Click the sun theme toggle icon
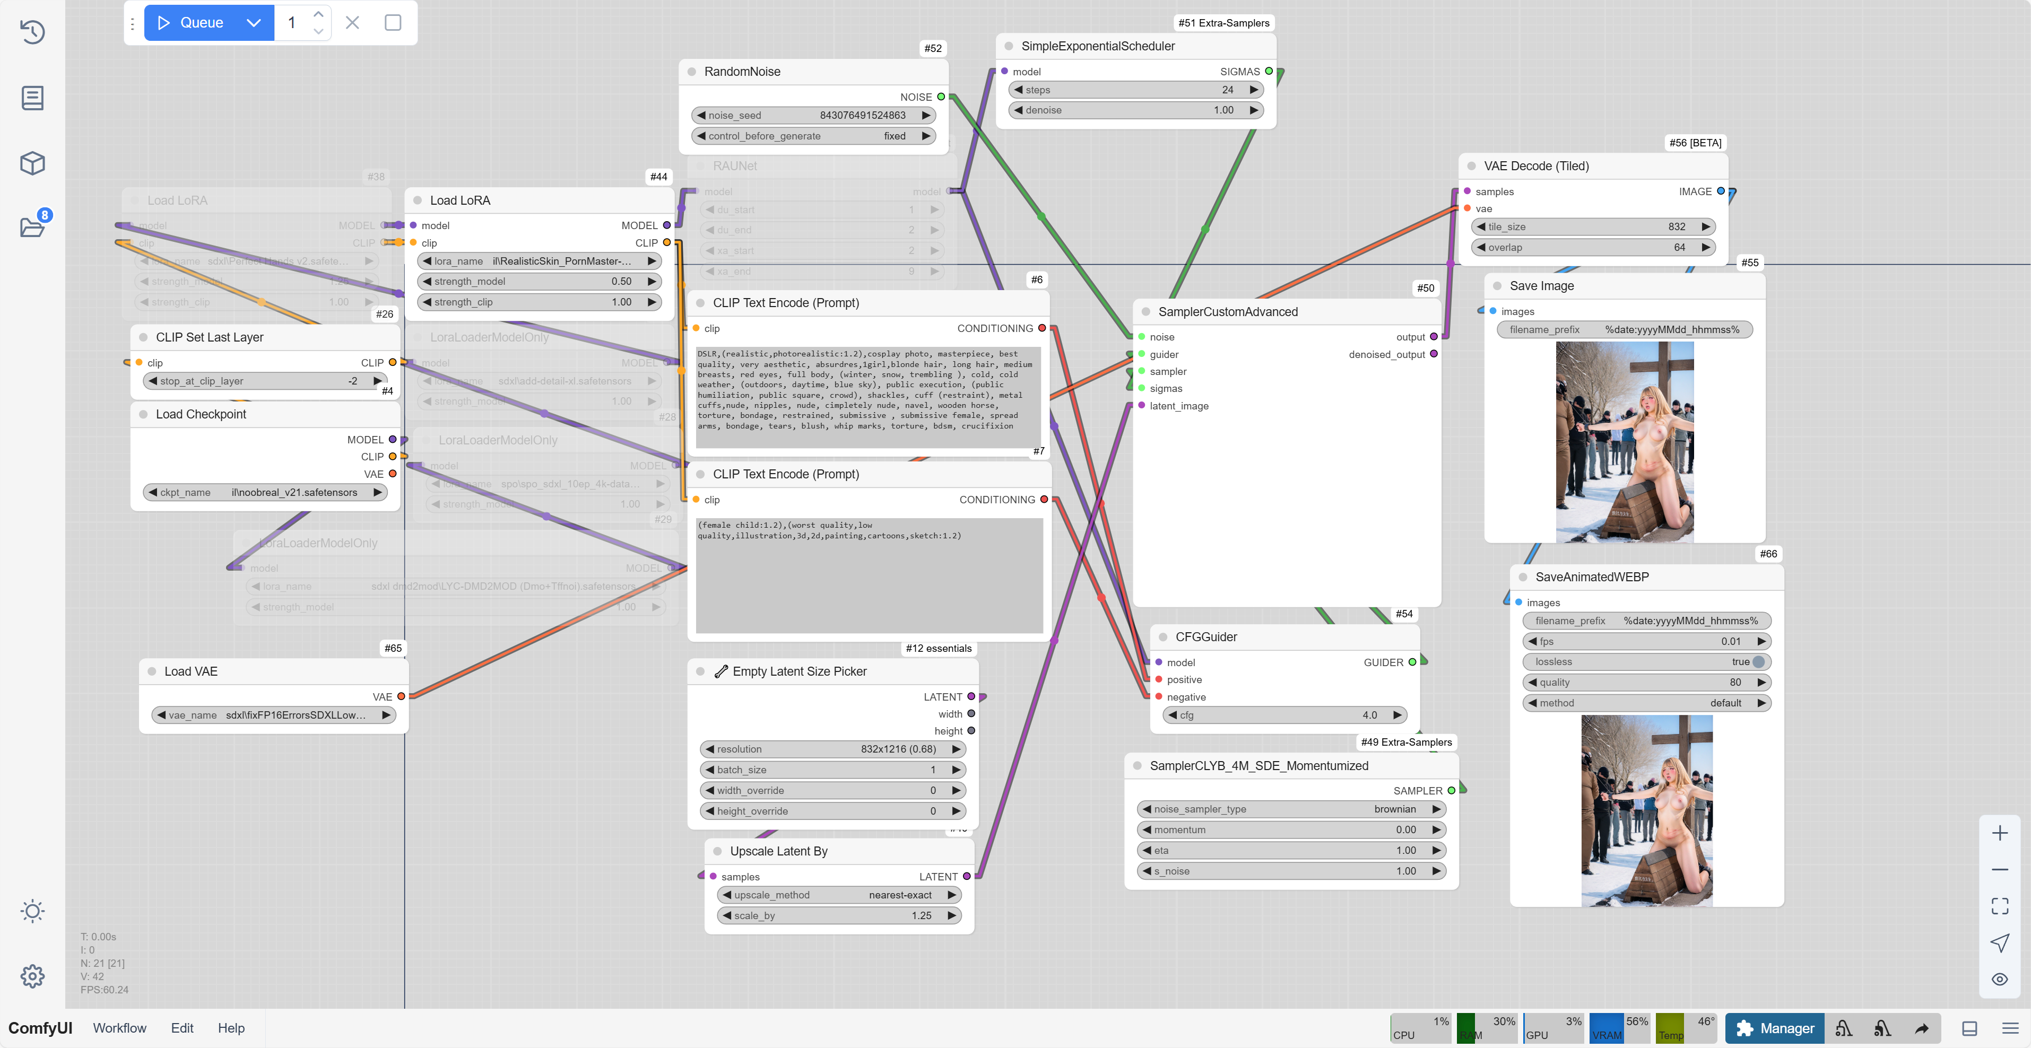This screenshot has height=1048, width=2031. (x=32, y=911)
